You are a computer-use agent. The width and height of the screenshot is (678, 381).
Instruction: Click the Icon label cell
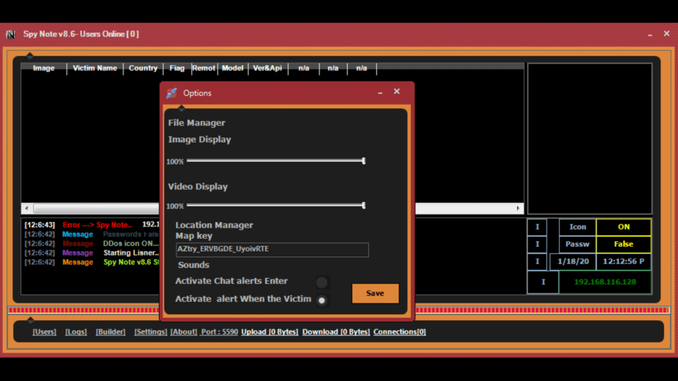coord(577,228)
